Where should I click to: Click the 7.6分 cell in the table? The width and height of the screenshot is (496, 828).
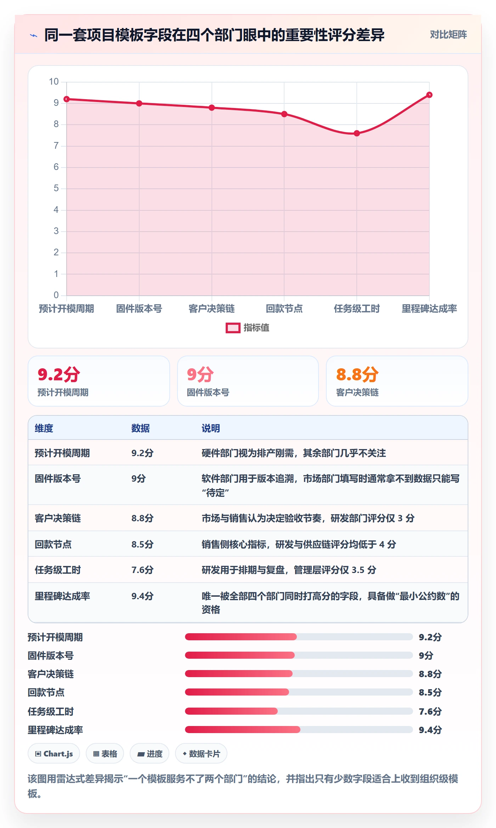(x=142, y=570)
